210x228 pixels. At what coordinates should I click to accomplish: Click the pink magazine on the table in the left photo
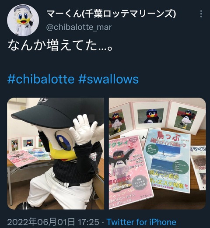[22, 159]
